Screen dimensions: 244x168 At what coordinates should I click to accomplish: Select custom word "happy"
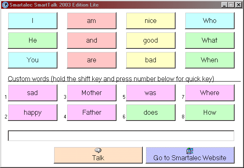tap(32, 112)
